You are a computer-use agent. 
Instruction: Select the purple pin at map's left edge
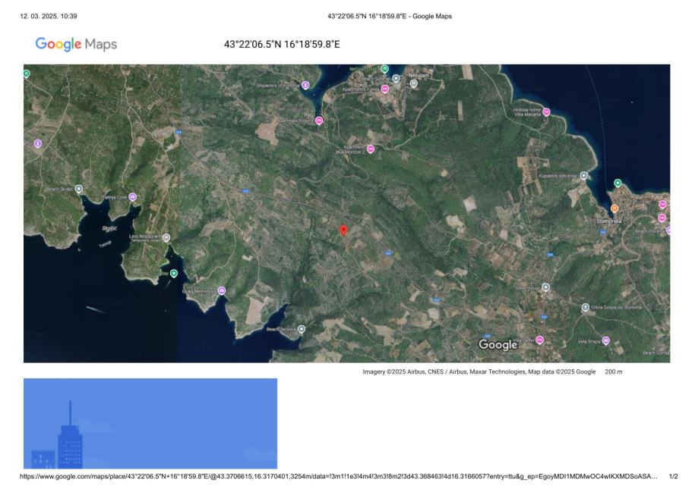(x=38, y=143)
